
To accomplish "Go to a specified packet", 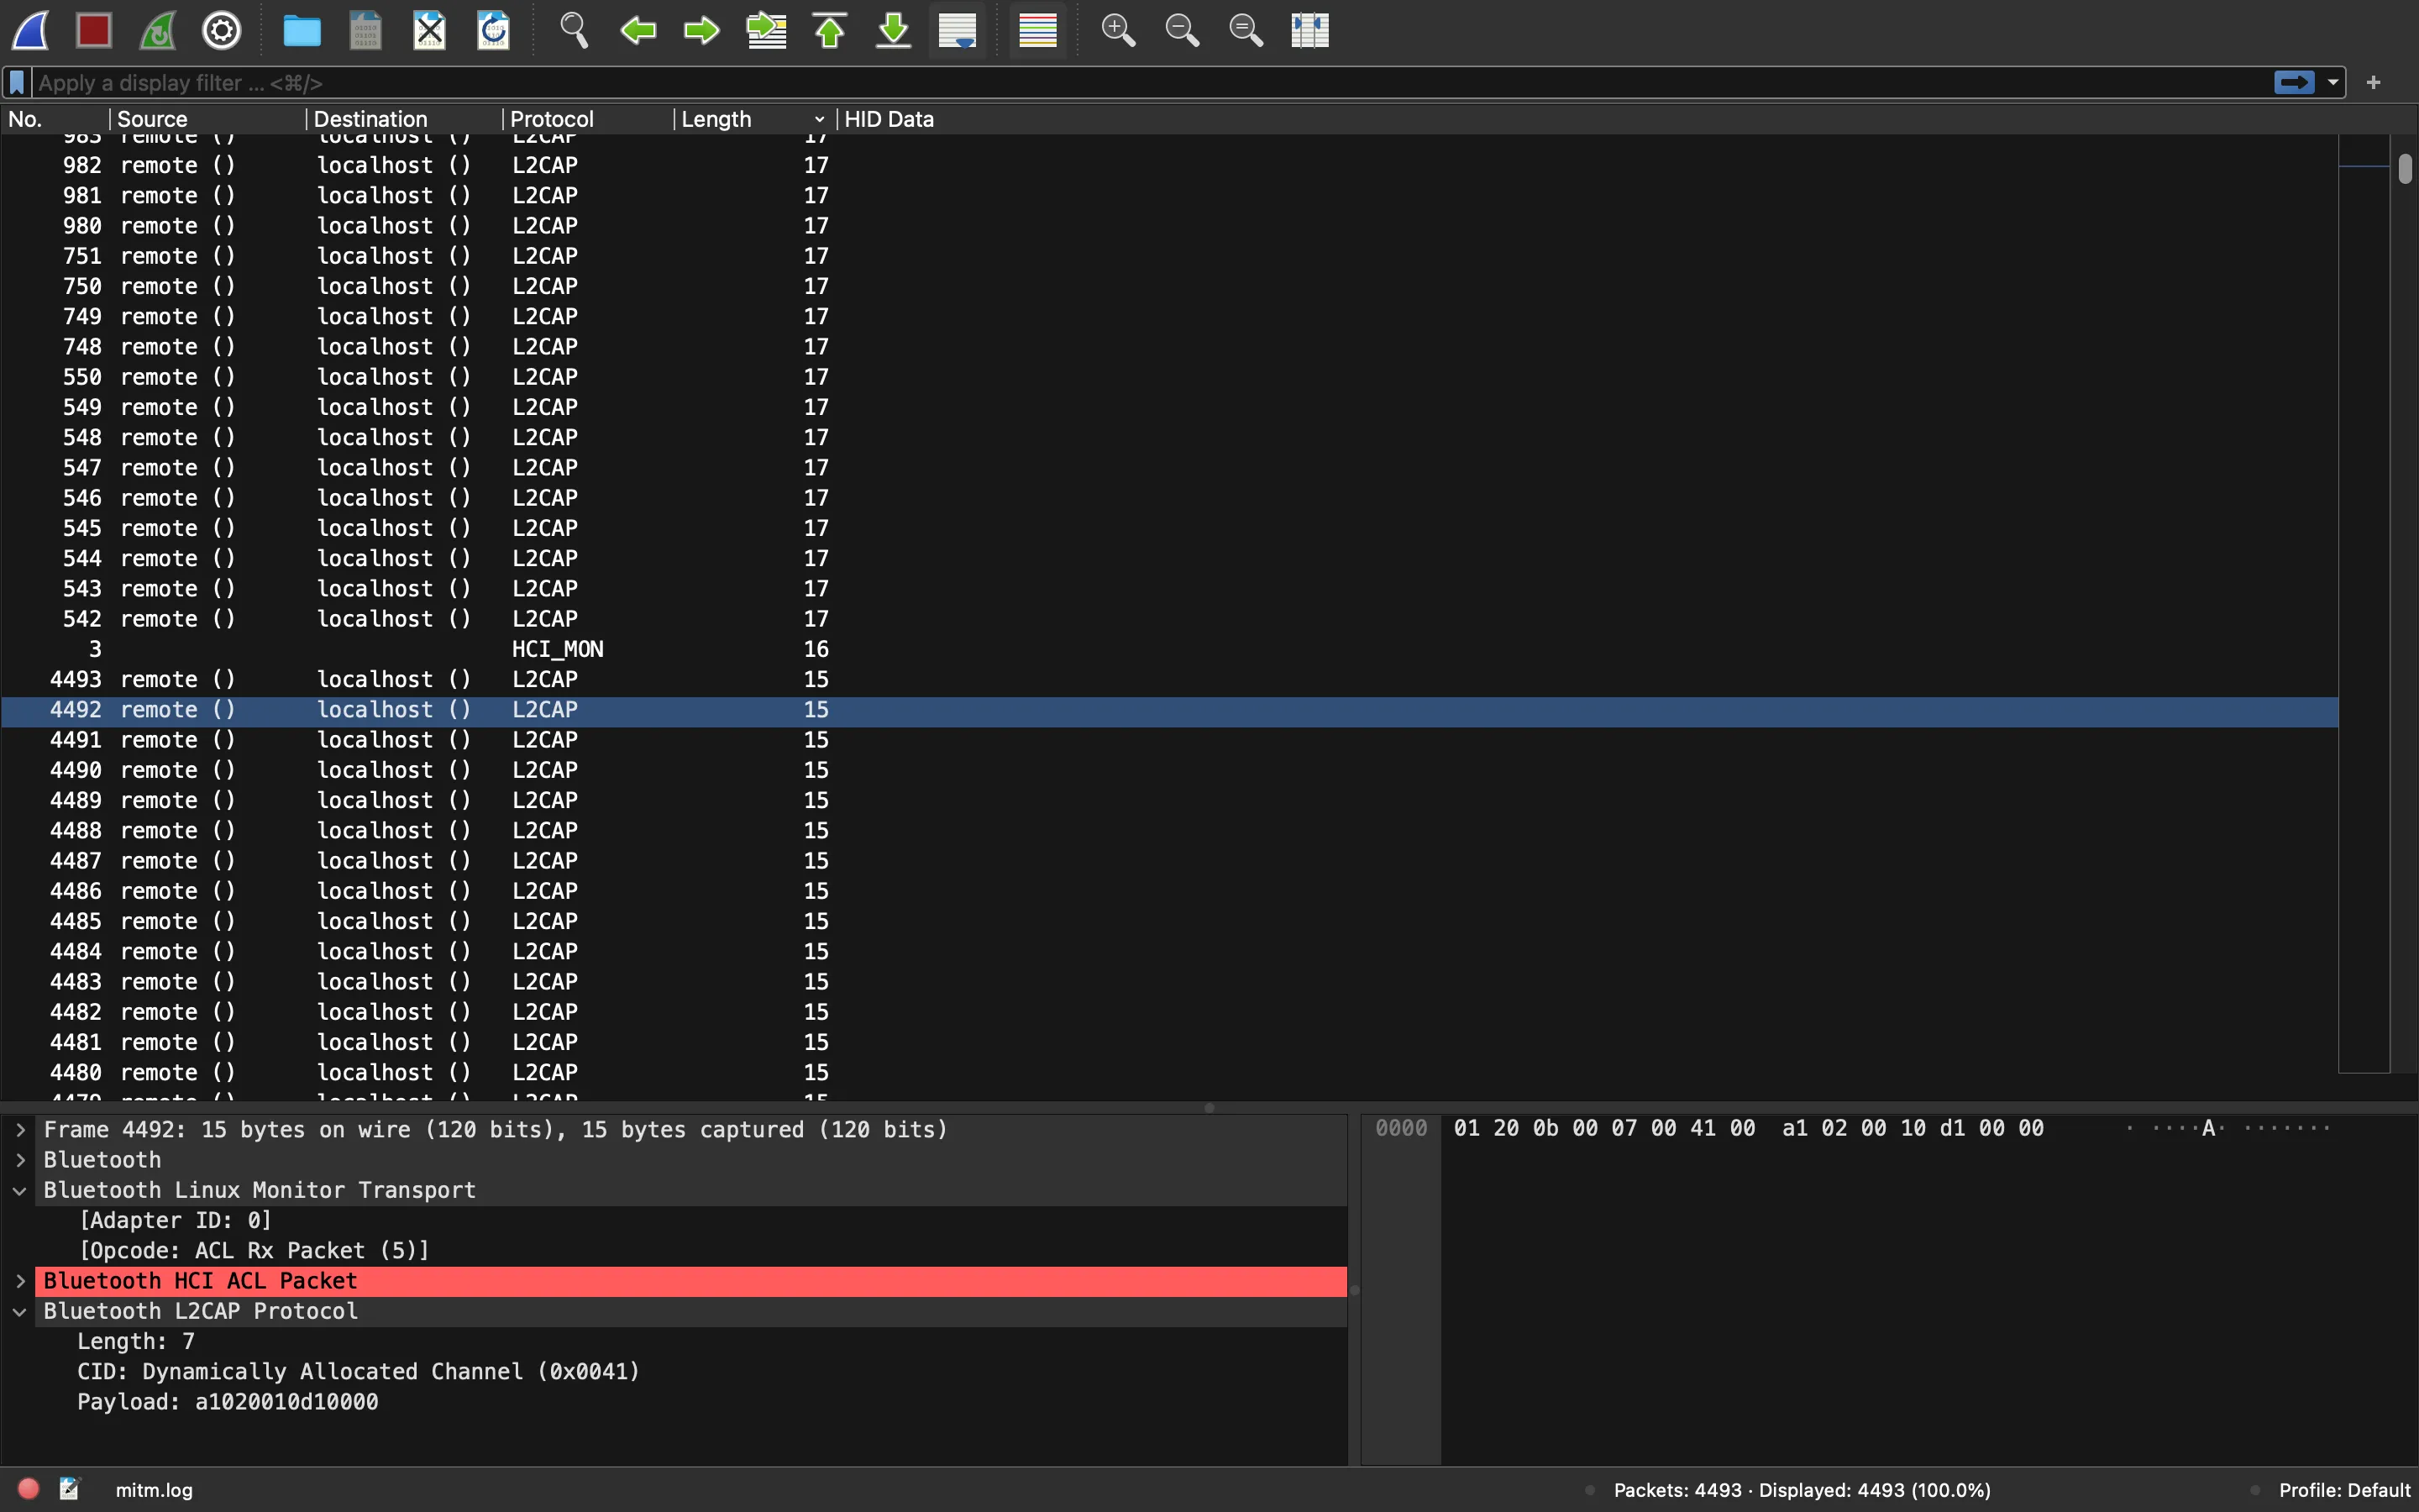I will pos(766,30).
